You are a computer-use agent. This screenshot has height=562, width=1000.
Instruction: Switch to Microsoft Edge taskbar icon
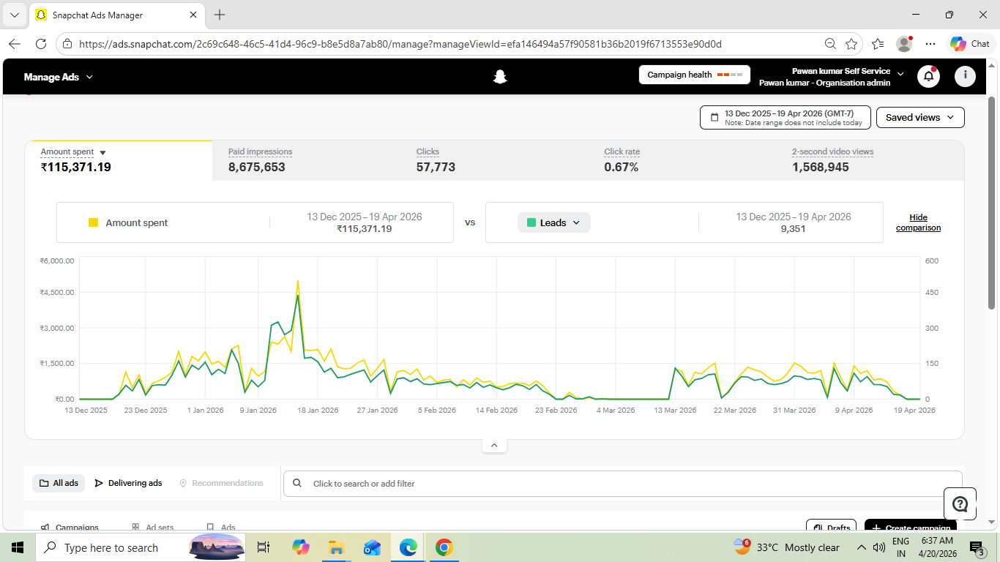[x=408, y=547]
